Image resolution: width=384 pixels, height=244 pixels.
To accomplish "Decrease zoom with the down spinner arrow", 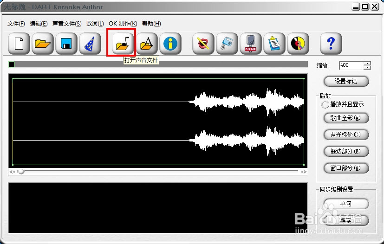I will [x=367, y=67].
